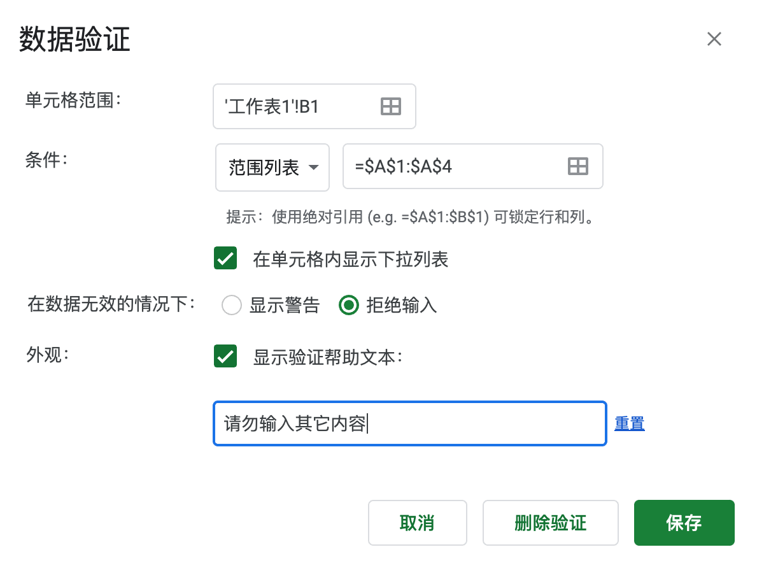Focus the '工作表1'!B1 cell range field
The height and width of the screenshot is (568, 757).
[x=315, y=106]
